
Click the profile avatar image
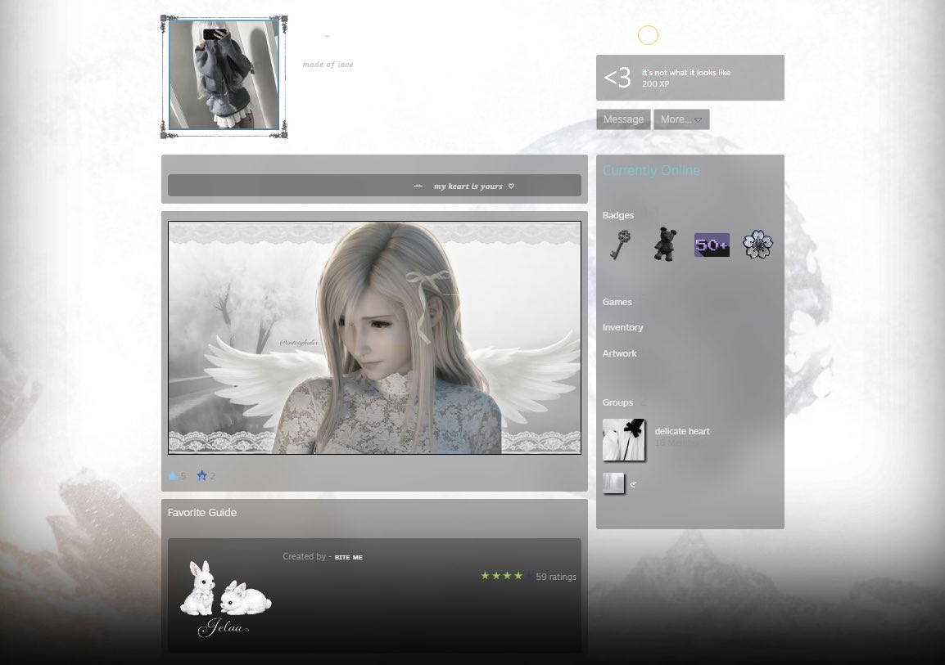(x=224, y=74)
